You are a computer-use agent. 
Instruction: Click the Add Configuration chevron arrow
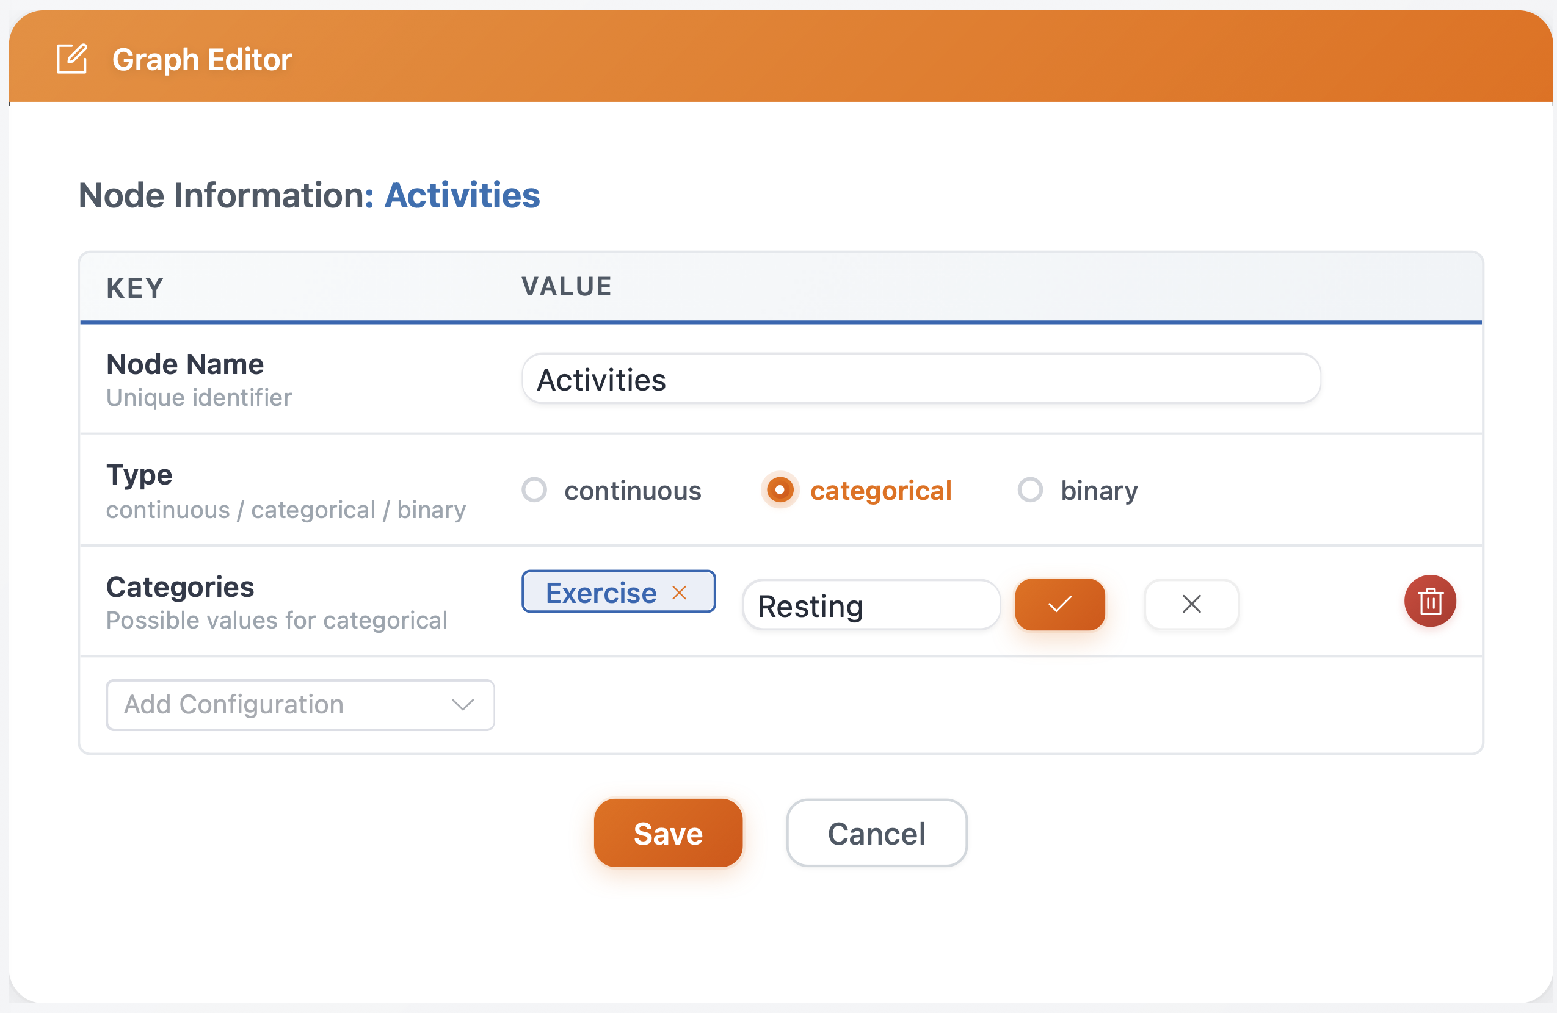click(x=463, y=704)
